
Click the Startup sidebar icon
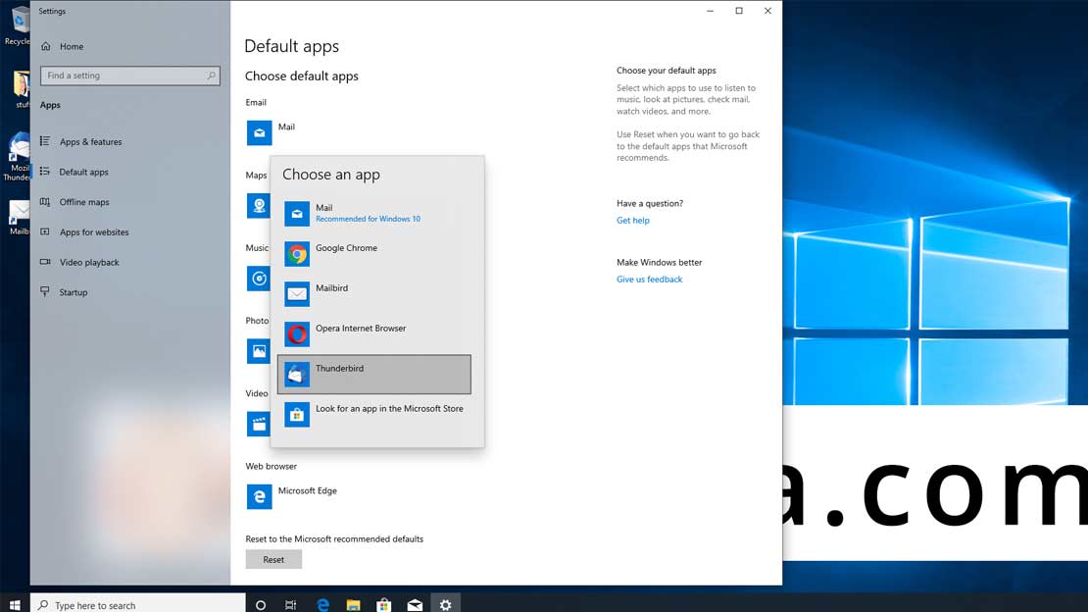click(45, 291)
